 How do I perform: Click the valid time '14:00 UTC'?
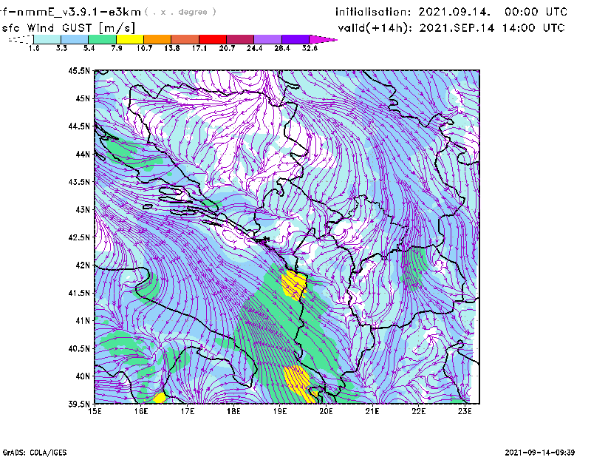pyautogui.click(x=533, y=28)
